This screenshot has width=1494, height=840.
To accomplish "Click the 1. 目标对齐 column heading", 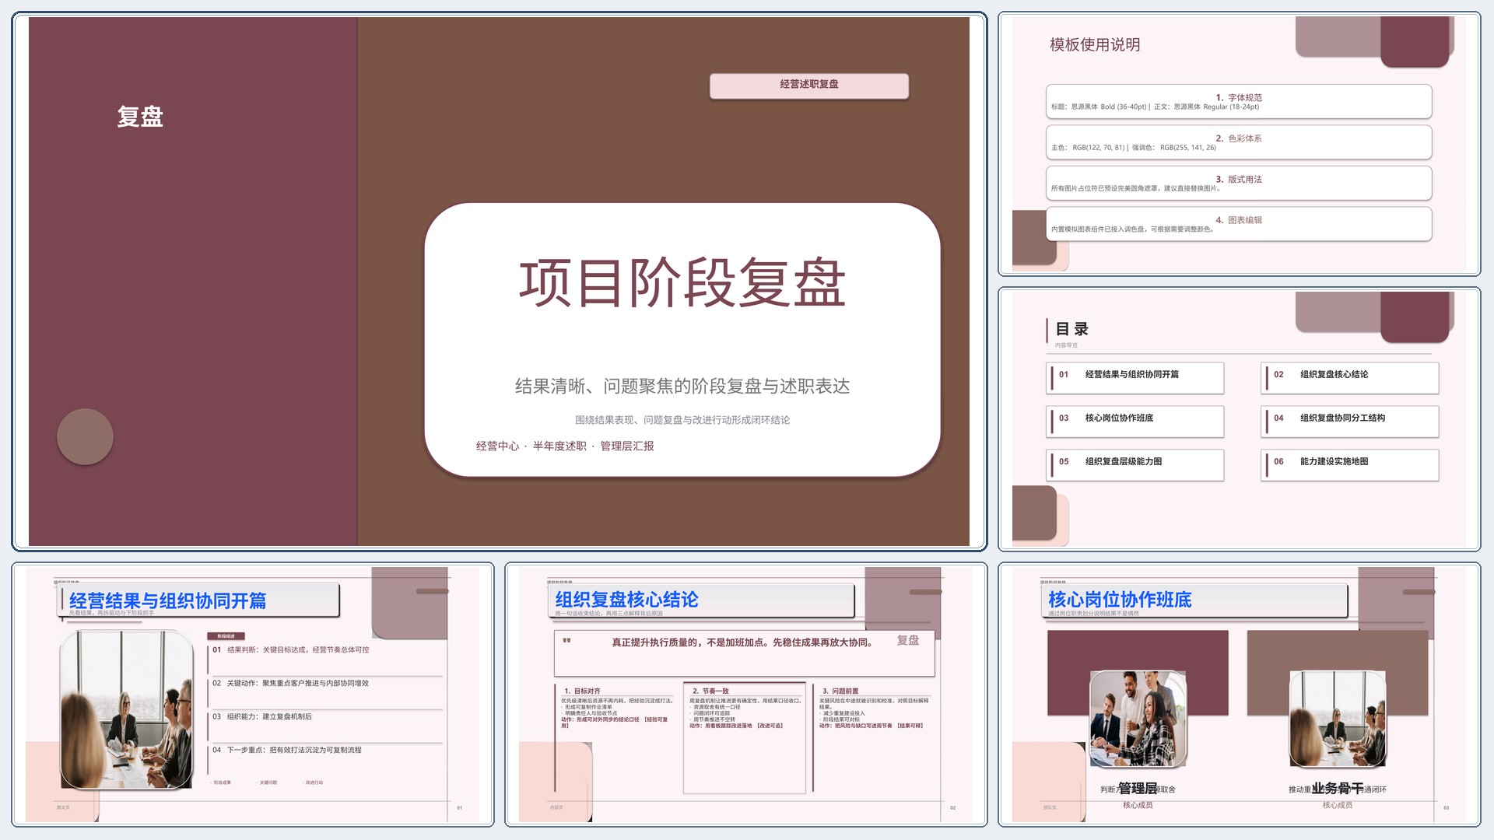I will 583,691.
